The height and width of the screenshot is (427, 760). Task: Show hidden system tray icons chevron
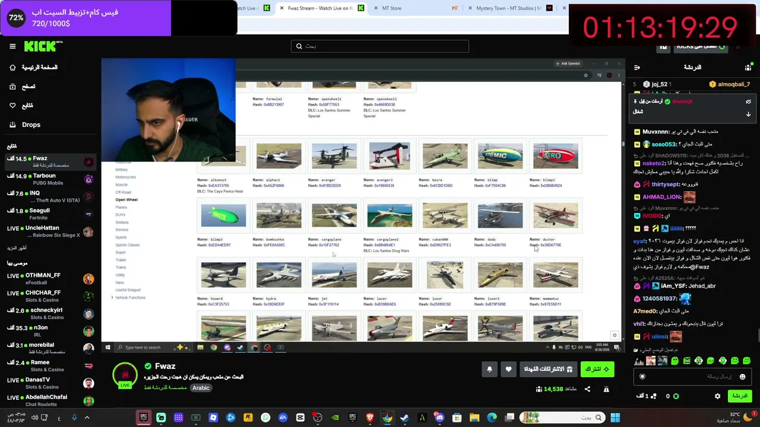click(87, 418)
